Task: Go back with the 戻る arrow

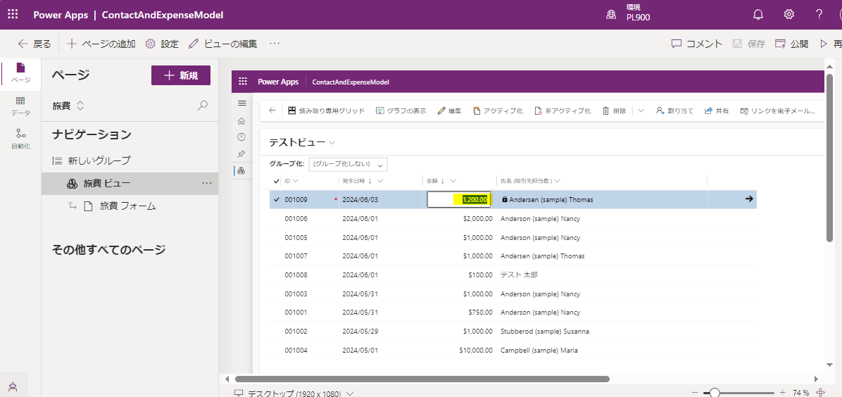Action: (34, 44)
